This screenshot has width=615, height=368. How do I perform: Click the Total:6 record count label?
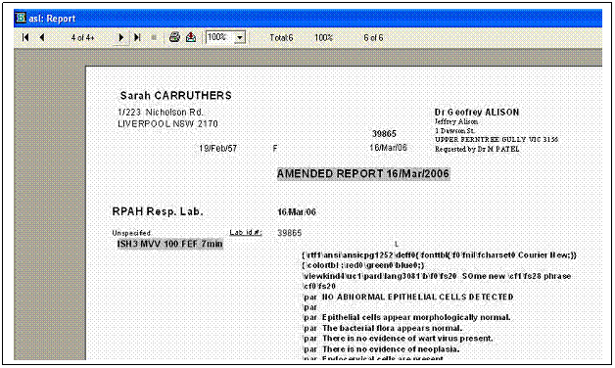[x=281, y=38]
